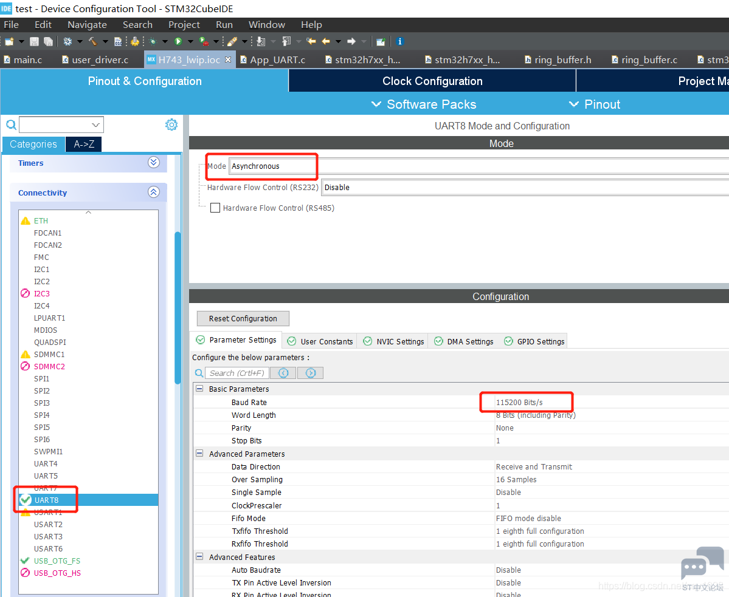Select ETH in the Connectivity list
The height and width of the screenshot is (597, 729).
pos(41,220)
